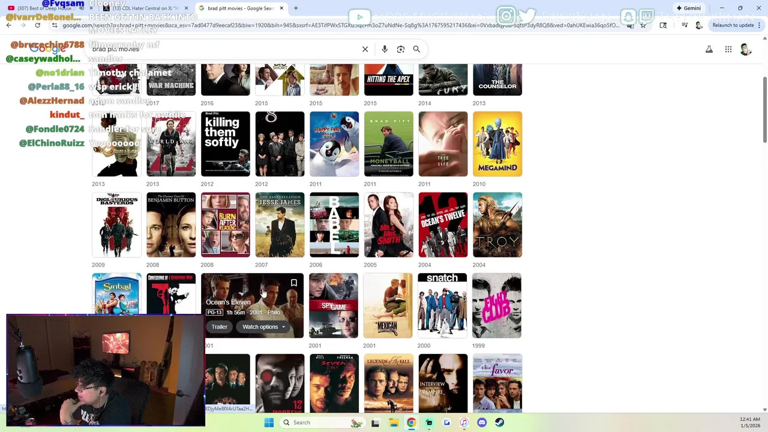This screenshot has width=768, height=432.
Task: Open The Tree of Life poster
Action: pos(443,144)
